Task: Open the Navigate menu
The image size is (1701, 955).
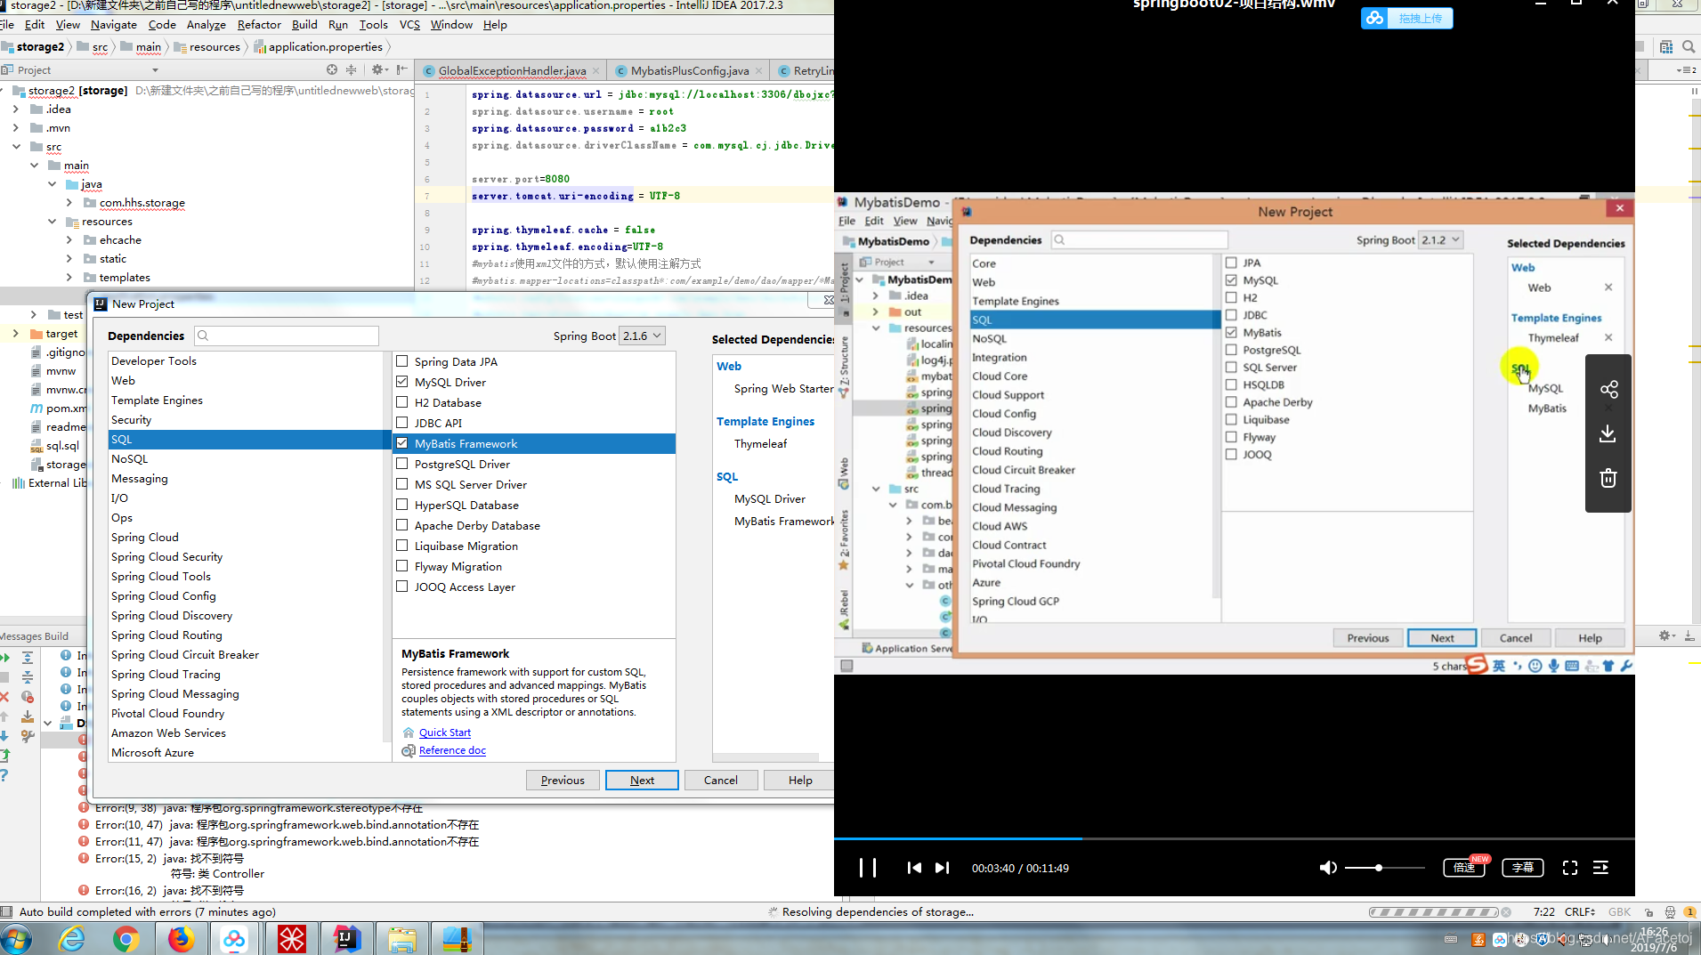Action: [114, 25]
